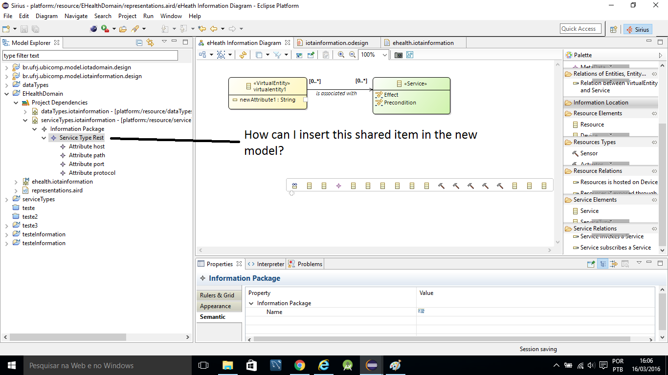Pick the Resource tool from Palette
The height and width of the screenshot is (375, 668).
tap(592, 125)
